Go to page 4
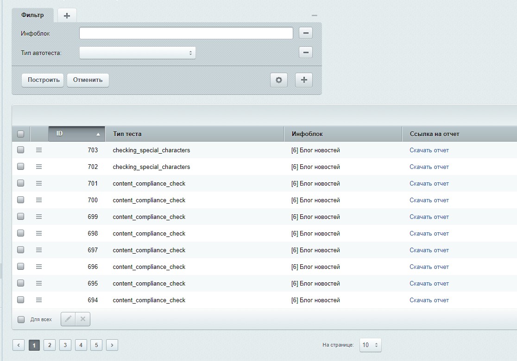This screenshot has width=517, height=361. pyautogui.click(x=81, y=345)
